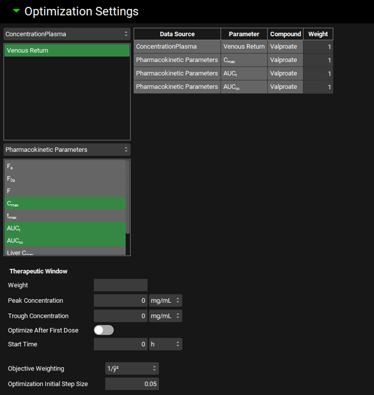This screenshot has width=374, height=395.
Task: Deselect Cmax in the parameter list
Action: pos(65,203)
